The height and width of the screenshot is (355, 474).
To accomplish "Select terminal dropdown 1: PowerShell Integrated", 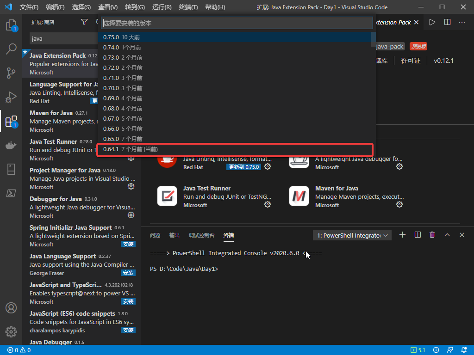I will [352, 235].
